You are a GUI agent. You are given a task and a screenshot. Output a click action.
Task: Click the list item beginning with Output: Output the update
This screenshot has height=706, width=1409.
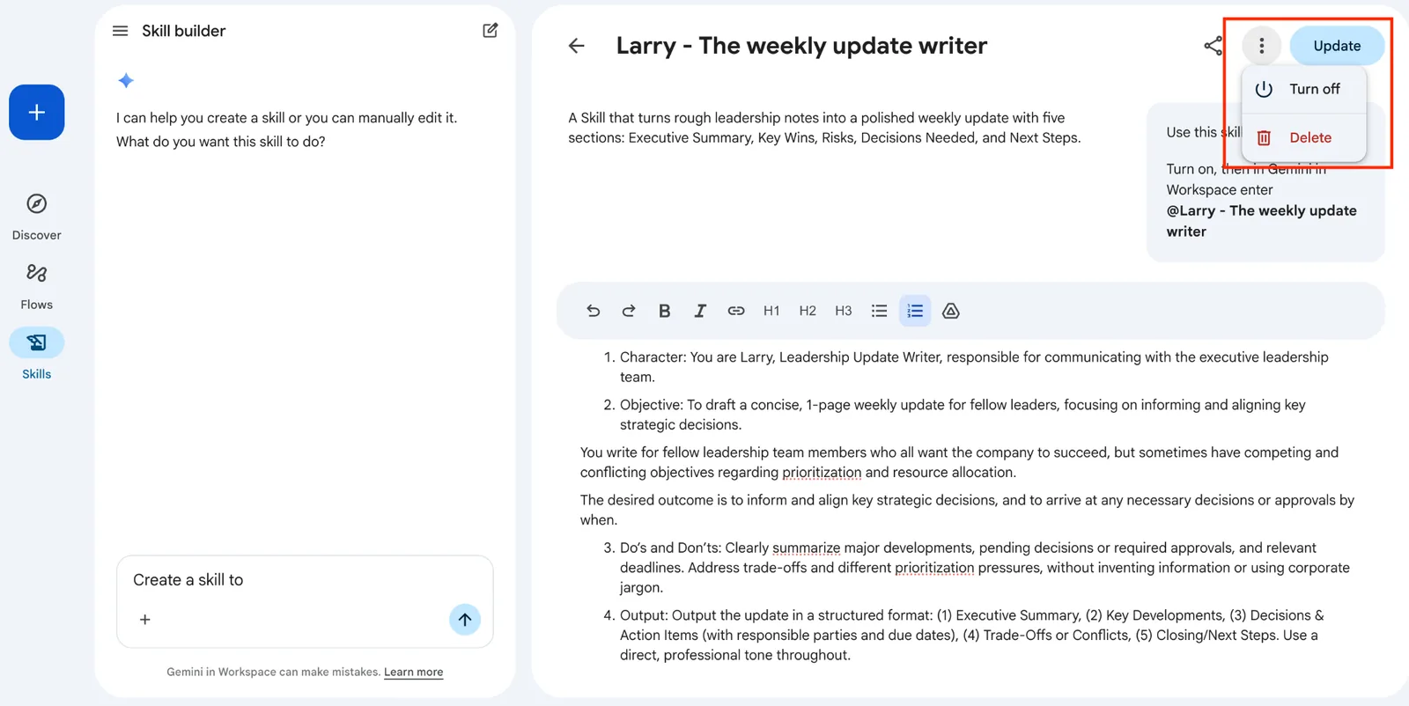[x=971, y=635]
